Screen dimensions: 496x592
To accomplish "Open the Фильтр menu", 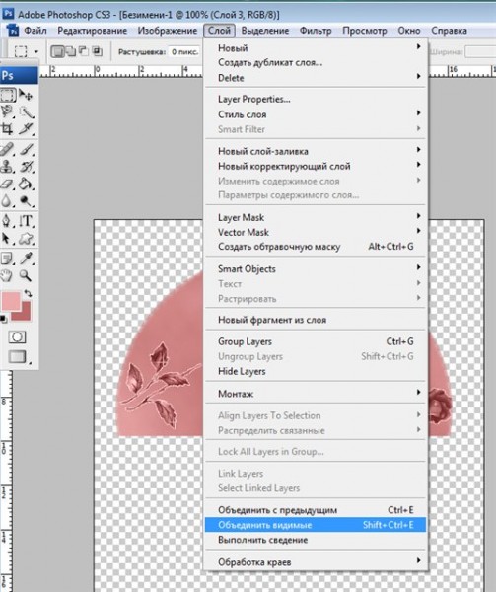I will (316, 31).
